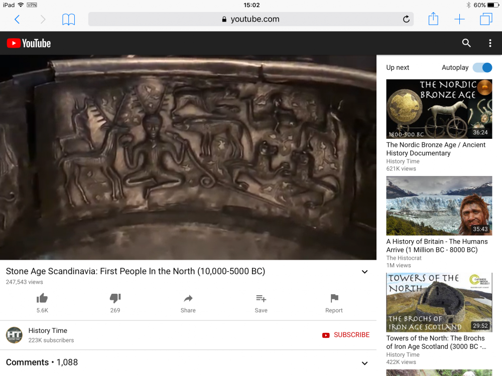502x376 pixels.
Task: Click the Up next label
Action: click(x=397, y=68)
